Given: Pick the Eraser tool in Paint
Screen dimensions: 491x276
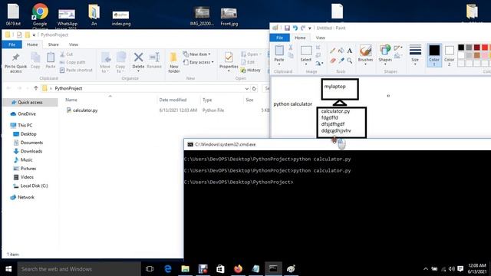Looking at the screenshot, I should (332, 61).
